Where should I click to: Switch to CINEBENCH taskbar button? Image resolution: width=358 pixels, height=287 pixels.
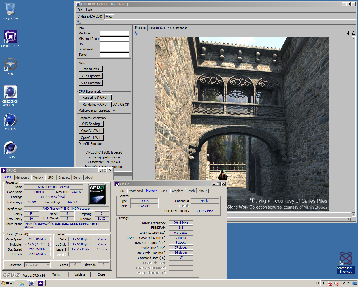[x=32, y=283]
